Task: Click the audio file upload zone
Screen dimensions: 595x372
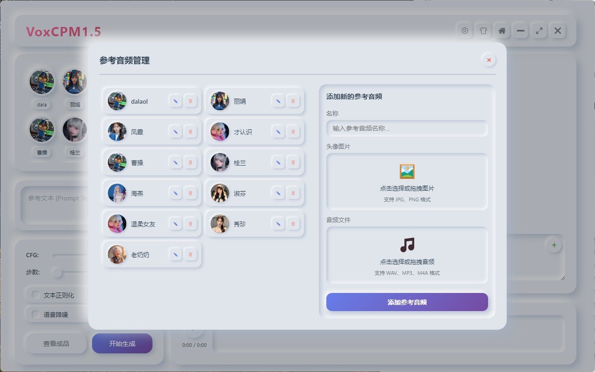Action: pyautogui.click(x=407, y=255)
